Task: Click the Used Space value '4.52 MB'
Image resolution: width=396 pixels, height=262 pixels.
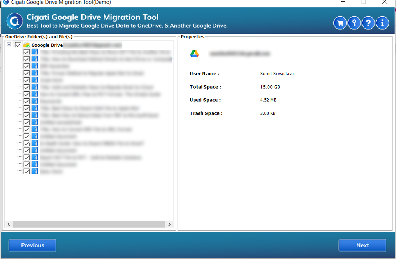Action: point(268,100)
